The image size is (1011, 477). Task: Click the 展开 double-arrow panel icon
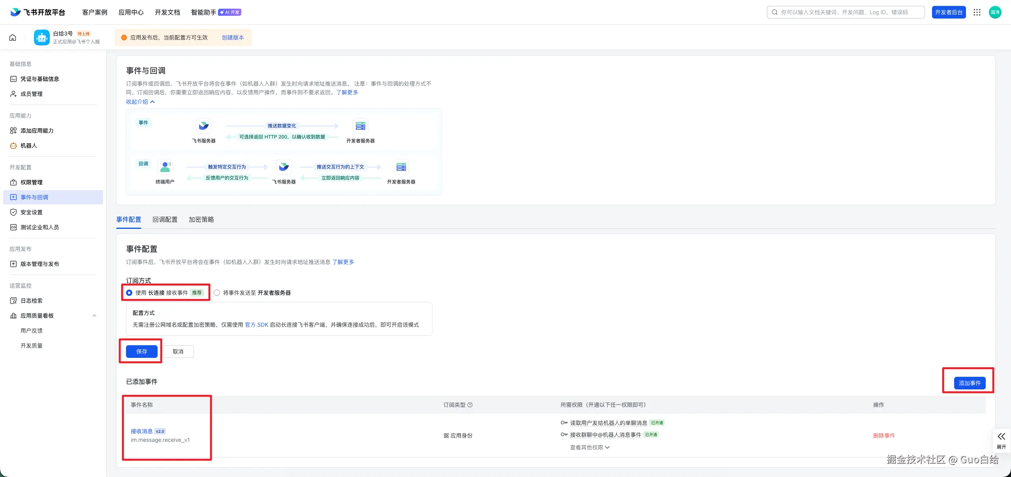click(x=1001, y=436)
